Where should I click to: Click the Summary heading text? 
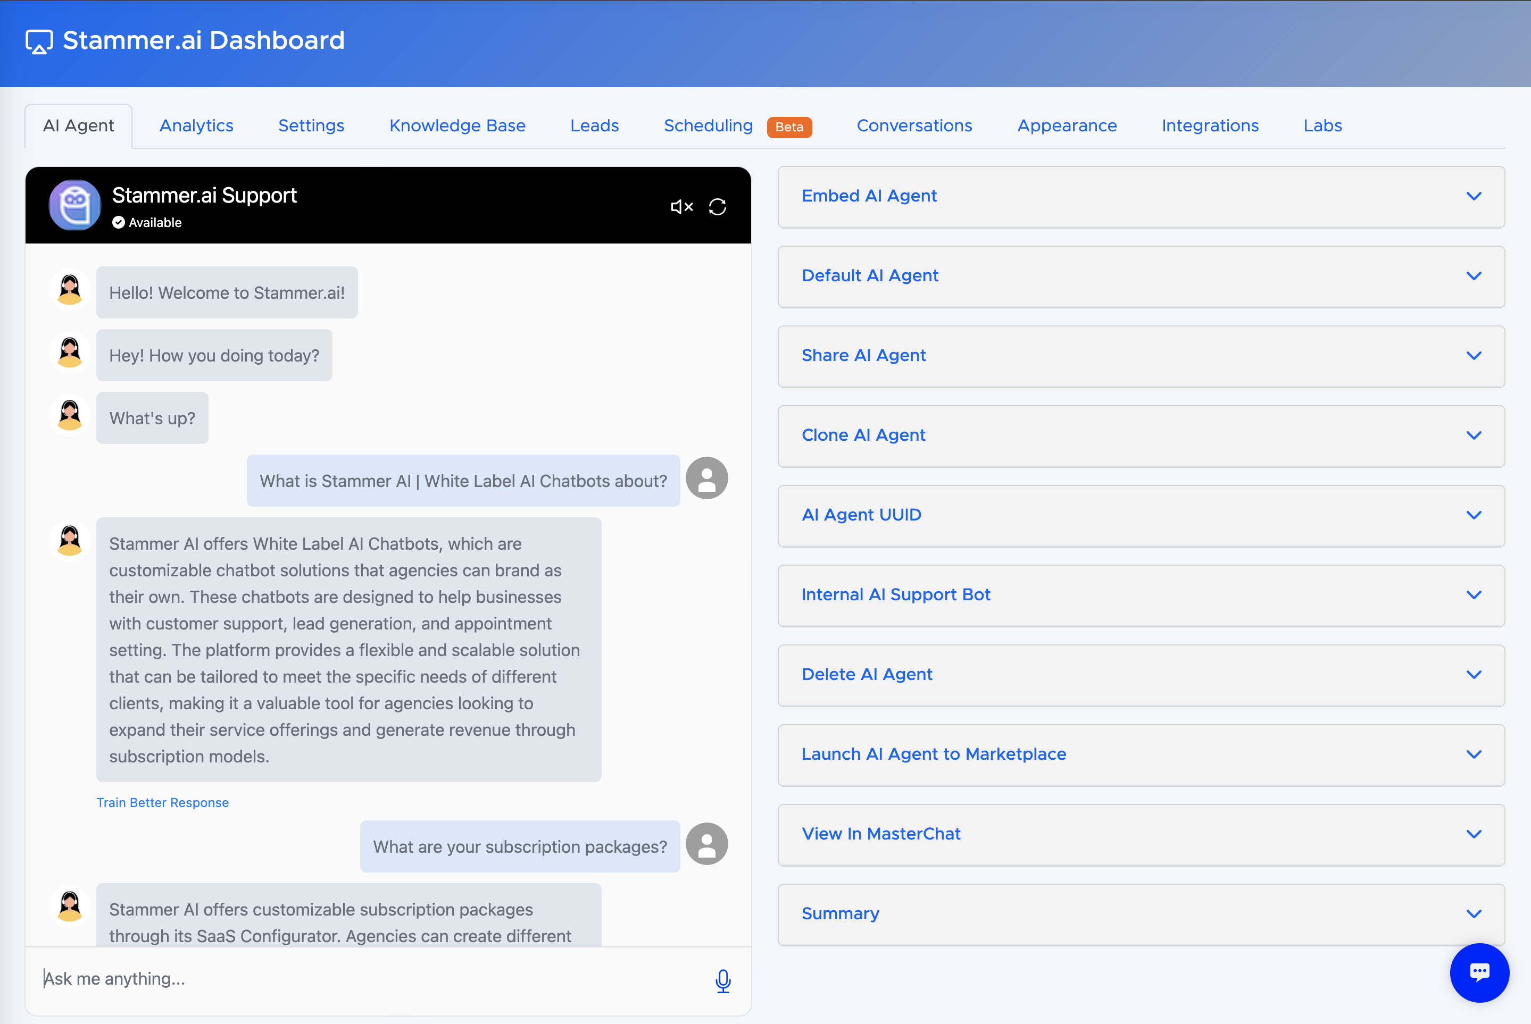[x=841, y=913]
